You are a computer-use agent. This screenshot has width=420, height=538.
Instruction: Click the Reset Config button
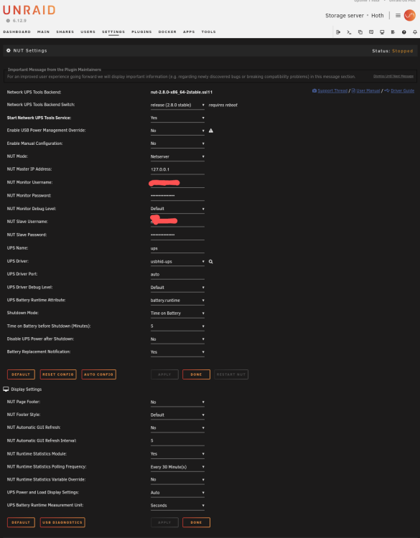tap(58, 374)
